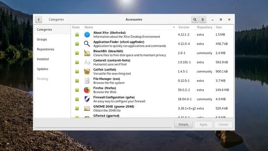Click the GNOME 2048 icon

click(87, 108)
